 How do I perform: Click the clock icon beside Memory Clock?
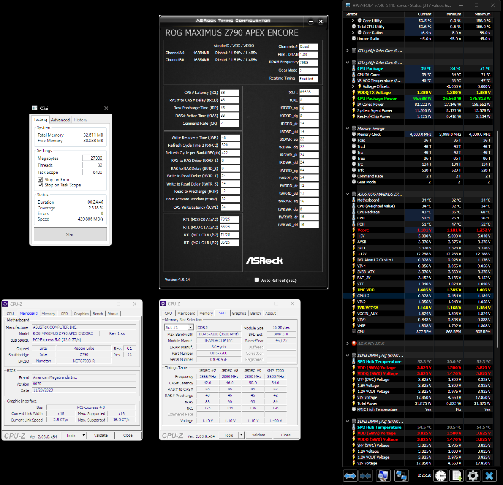click(x=354, y=135)
